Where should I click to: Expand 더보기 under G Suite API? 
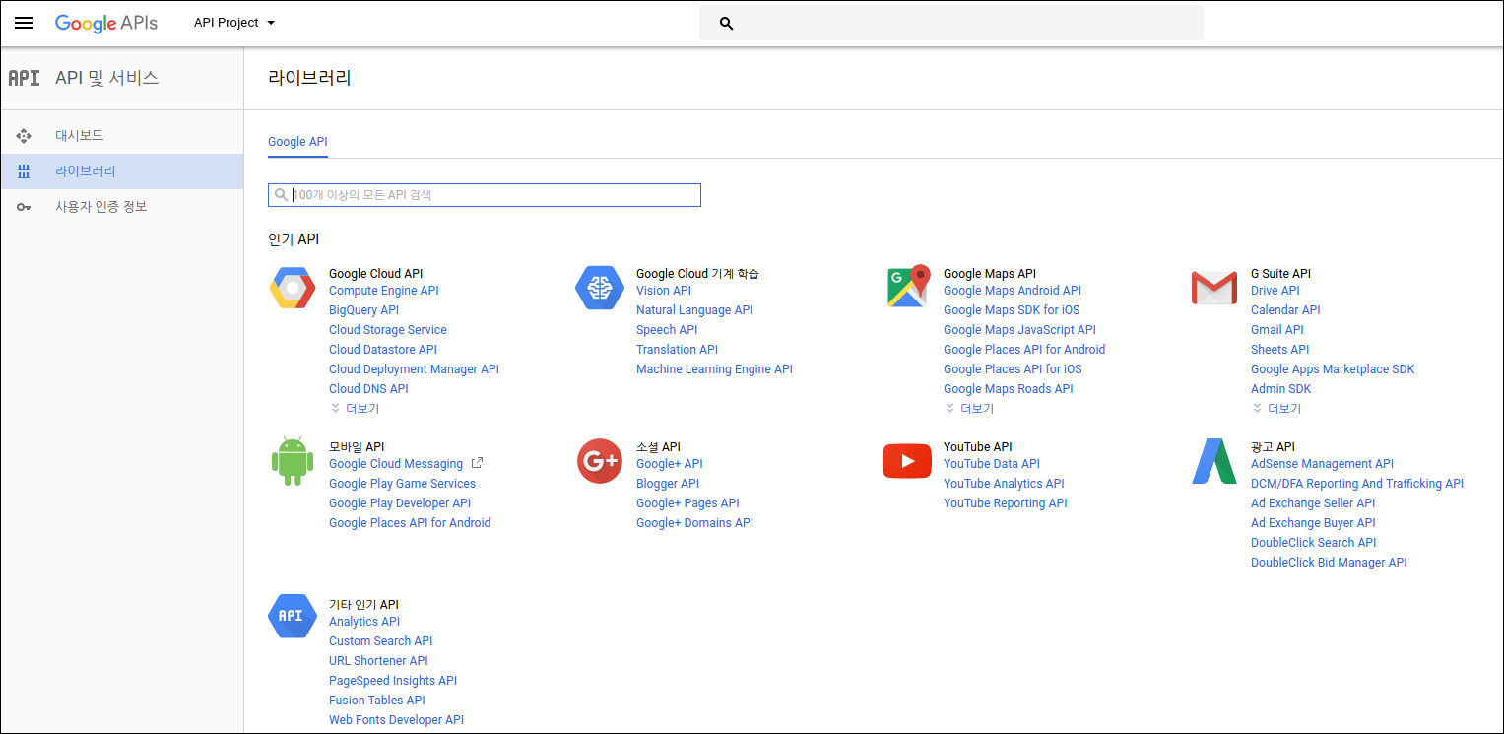coord(1276,409)
